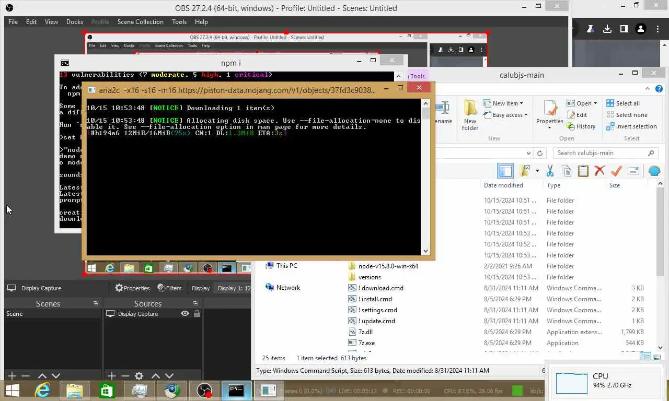This screenshot has height=401, width=669.
Task: Move the source down in Sources panel
Action: tap(169, 375)
